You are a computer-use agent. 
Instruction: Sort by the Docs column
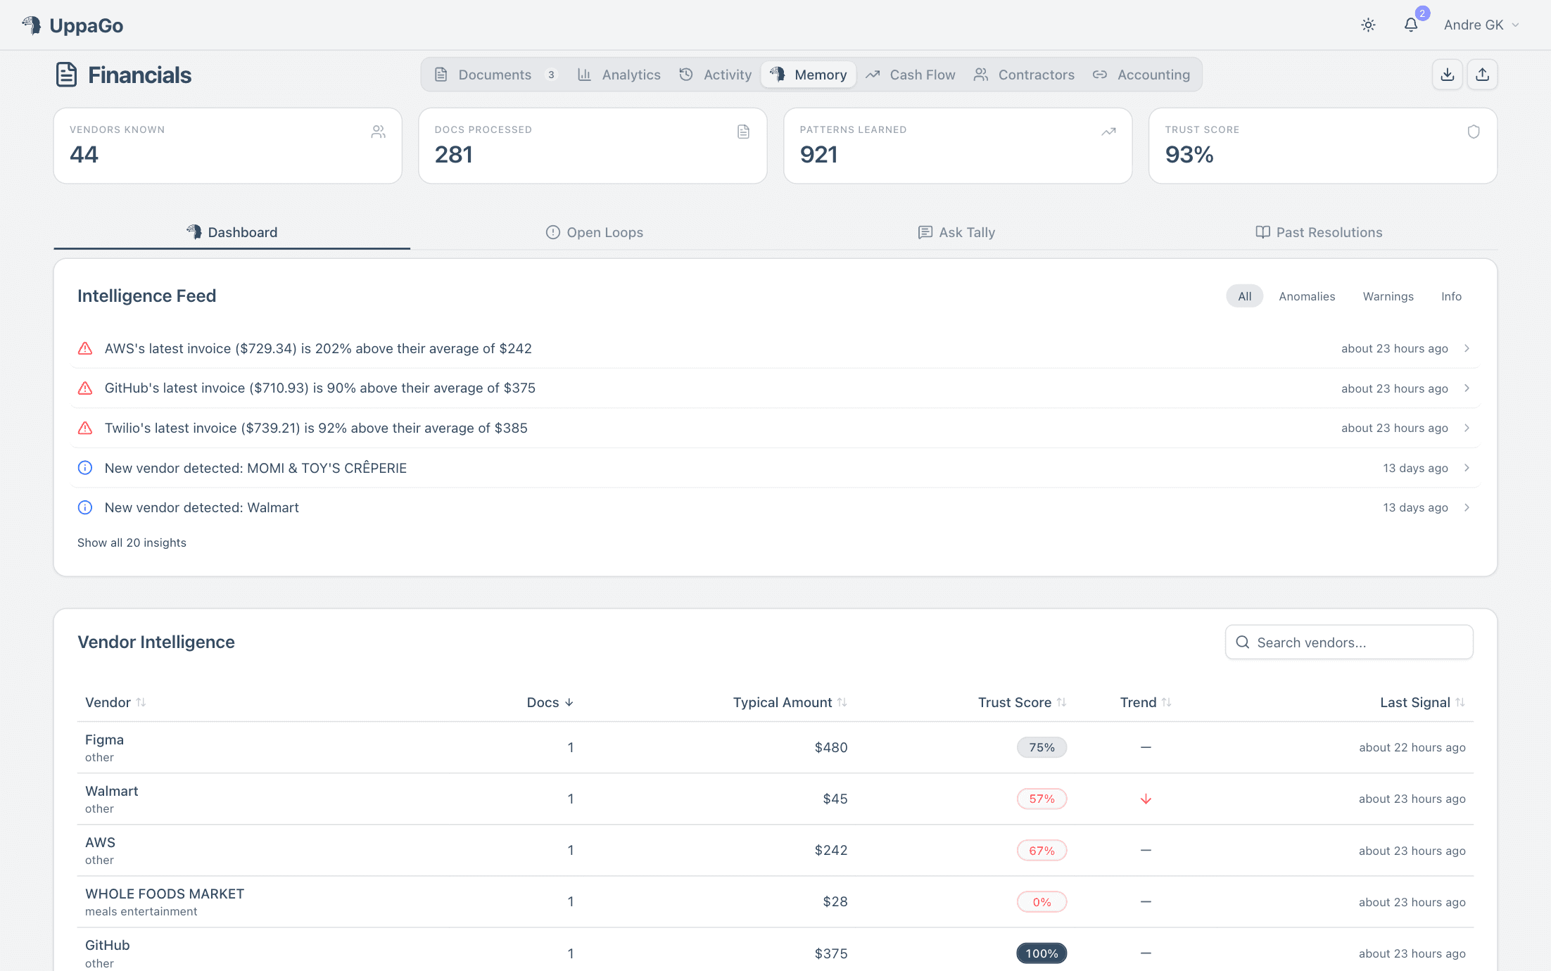coord(550,702)
